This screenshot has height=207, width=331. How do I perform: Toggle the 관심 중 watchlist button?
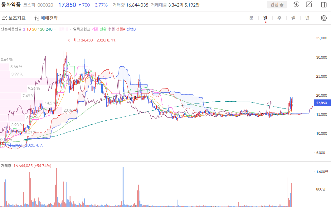277,5
